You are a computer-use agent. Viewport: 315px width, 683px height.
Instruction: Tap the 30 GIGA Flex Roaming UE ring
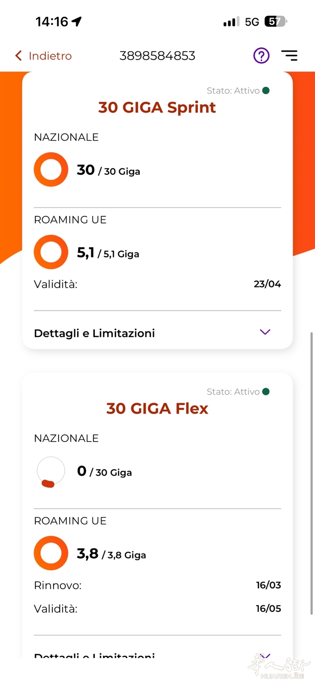click(51, 553)
